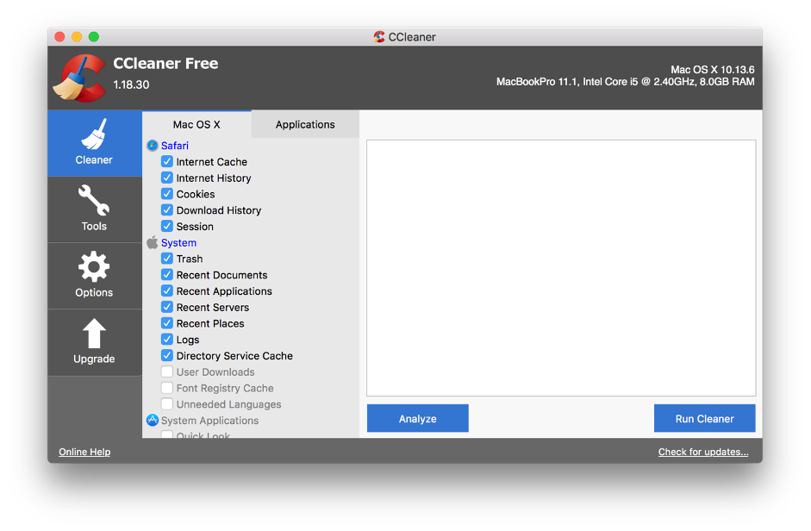Switch to the Applications tab

(305, 124)
